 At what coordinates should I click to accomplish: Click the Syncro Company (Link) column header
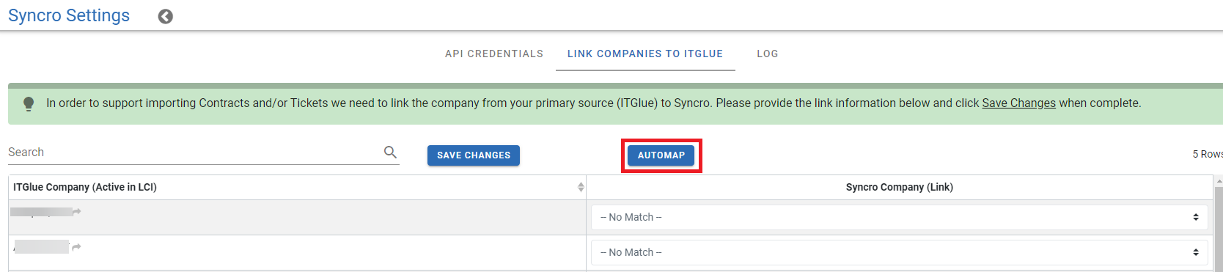tap(900, 187)
